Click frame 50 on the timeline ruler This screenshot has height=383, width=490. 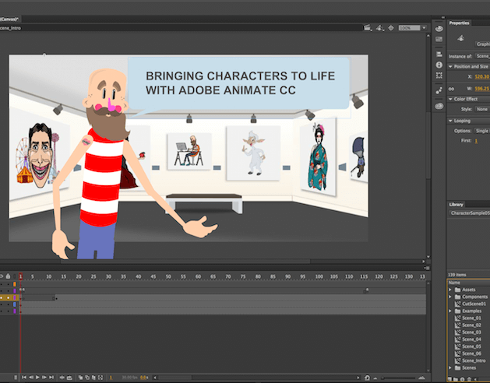[168, 276]
